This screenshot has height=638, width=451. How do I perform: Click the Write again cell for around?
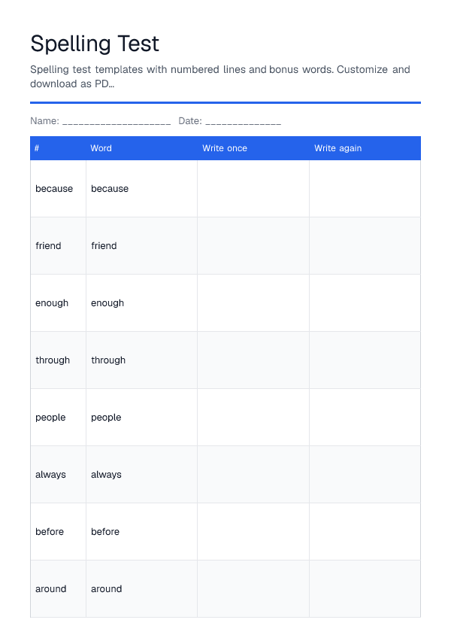click(x=365, y=589)
